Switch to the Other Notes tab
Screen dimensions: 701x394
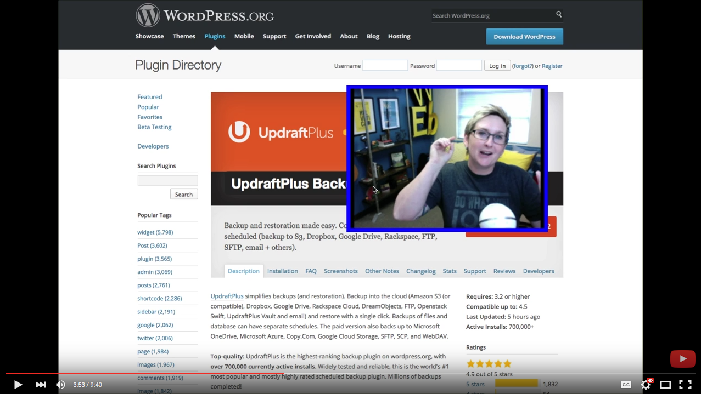pyautogui.click(x=382, y=271)
